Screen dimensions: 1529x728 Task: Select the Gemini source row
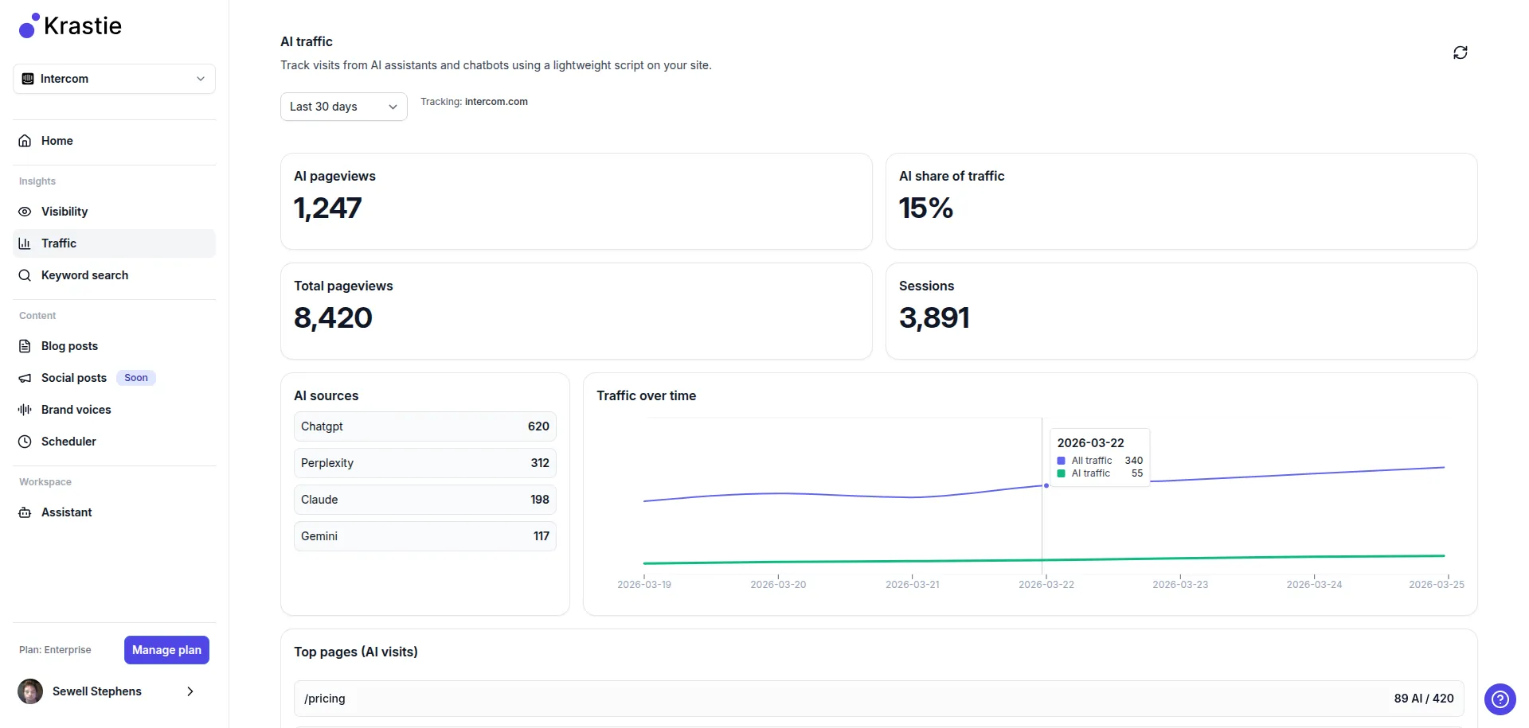(x=425, y=536)
